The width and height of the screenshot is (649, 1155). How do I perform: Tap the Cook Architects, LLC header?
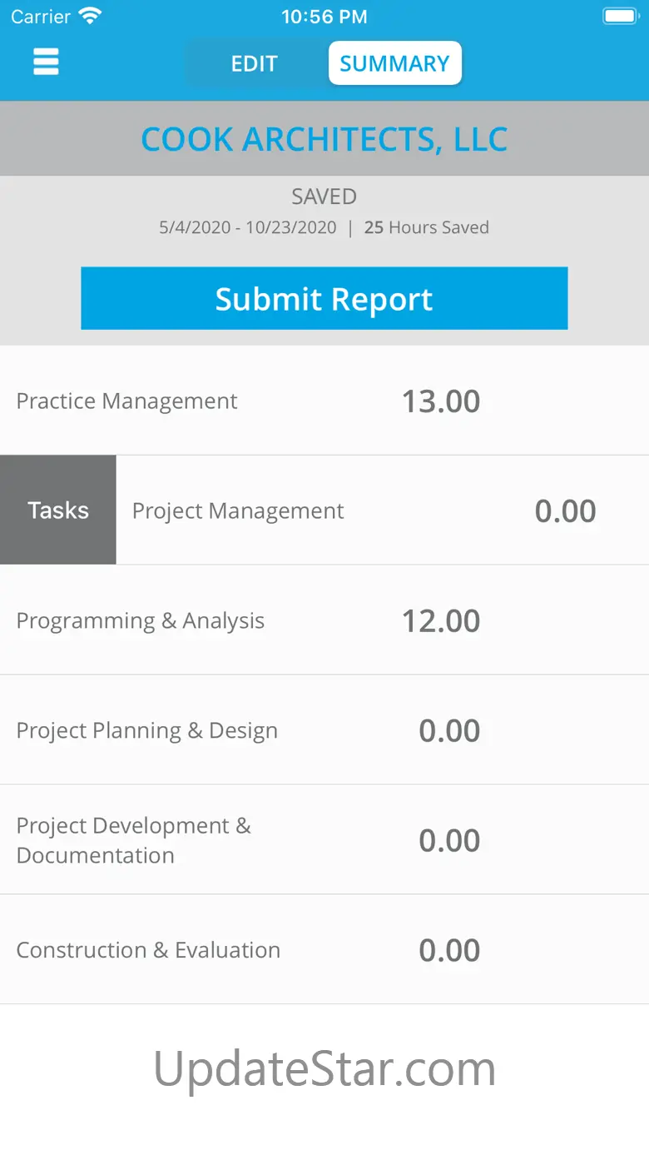[x=324, y=139]
